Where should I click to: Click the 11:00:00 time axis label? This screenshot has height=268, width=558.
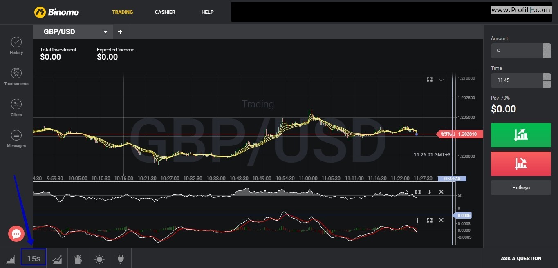[308, 179]
